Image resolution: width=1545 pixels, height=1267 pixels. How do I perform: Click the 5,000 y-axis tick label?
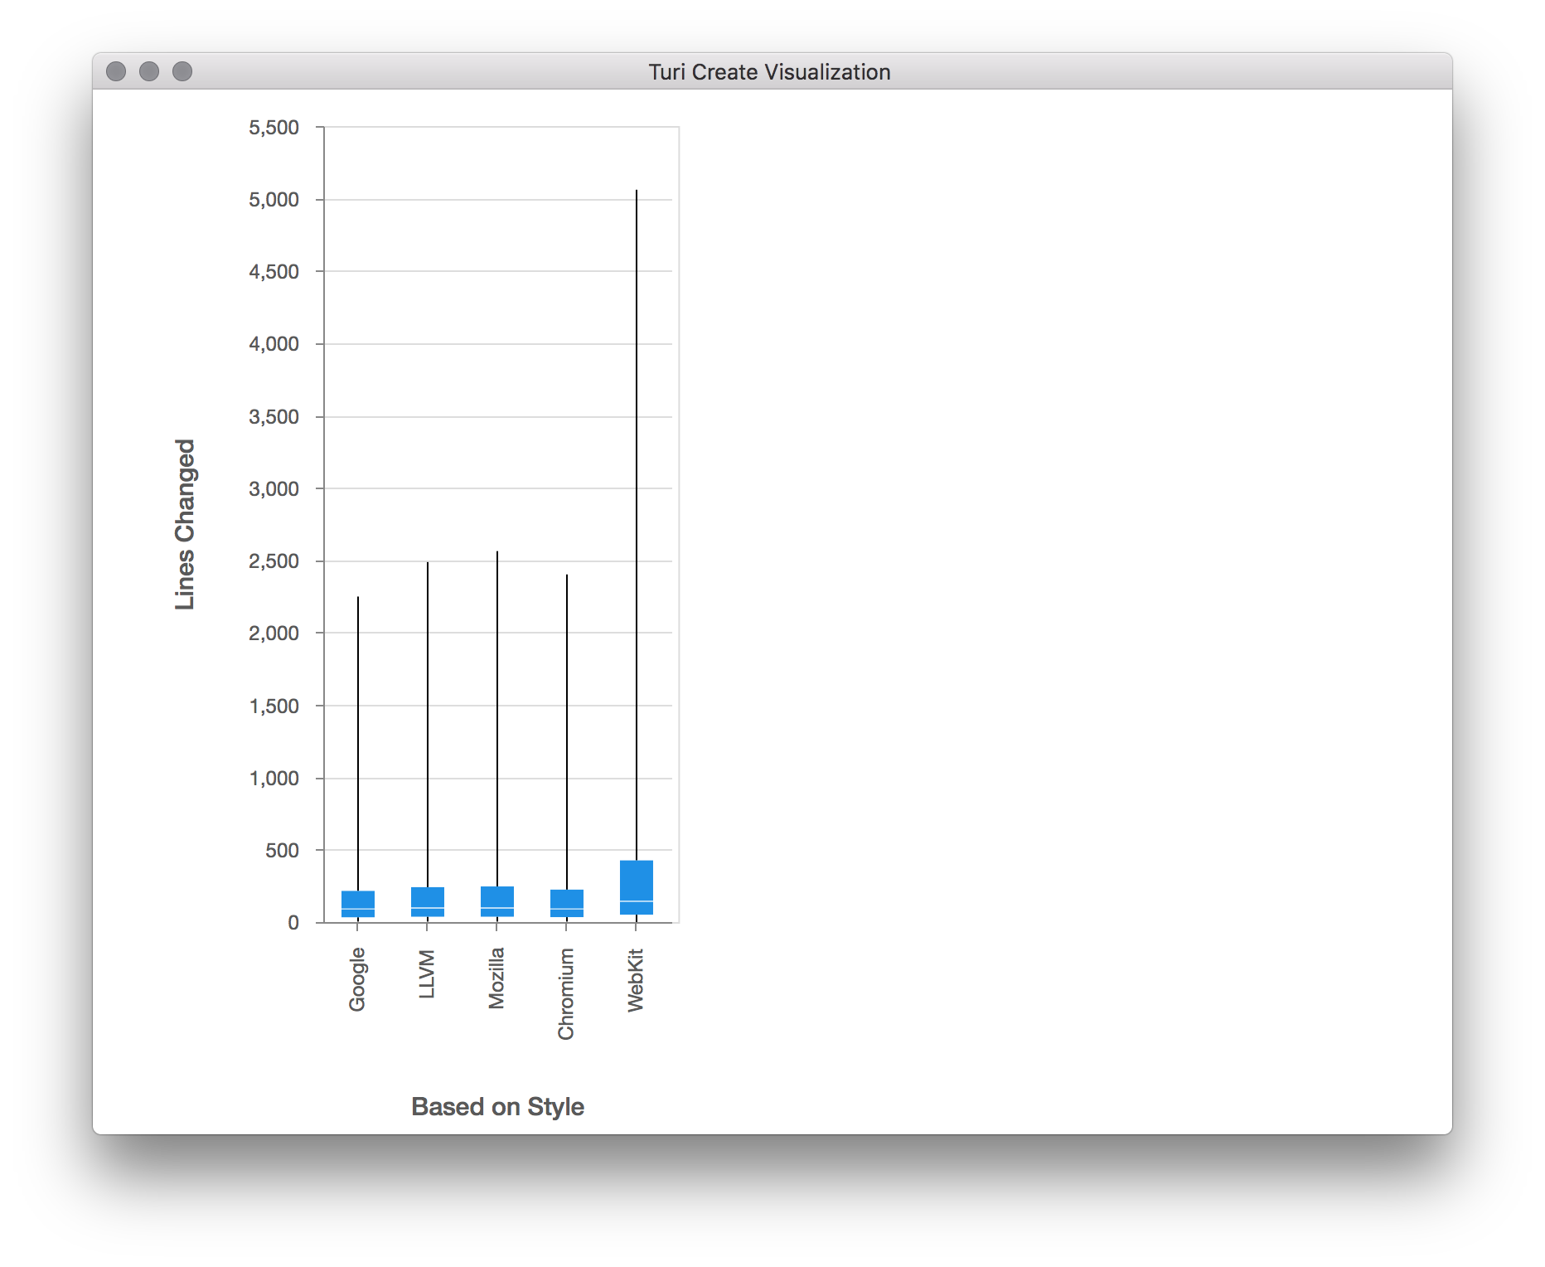[274, 200]
